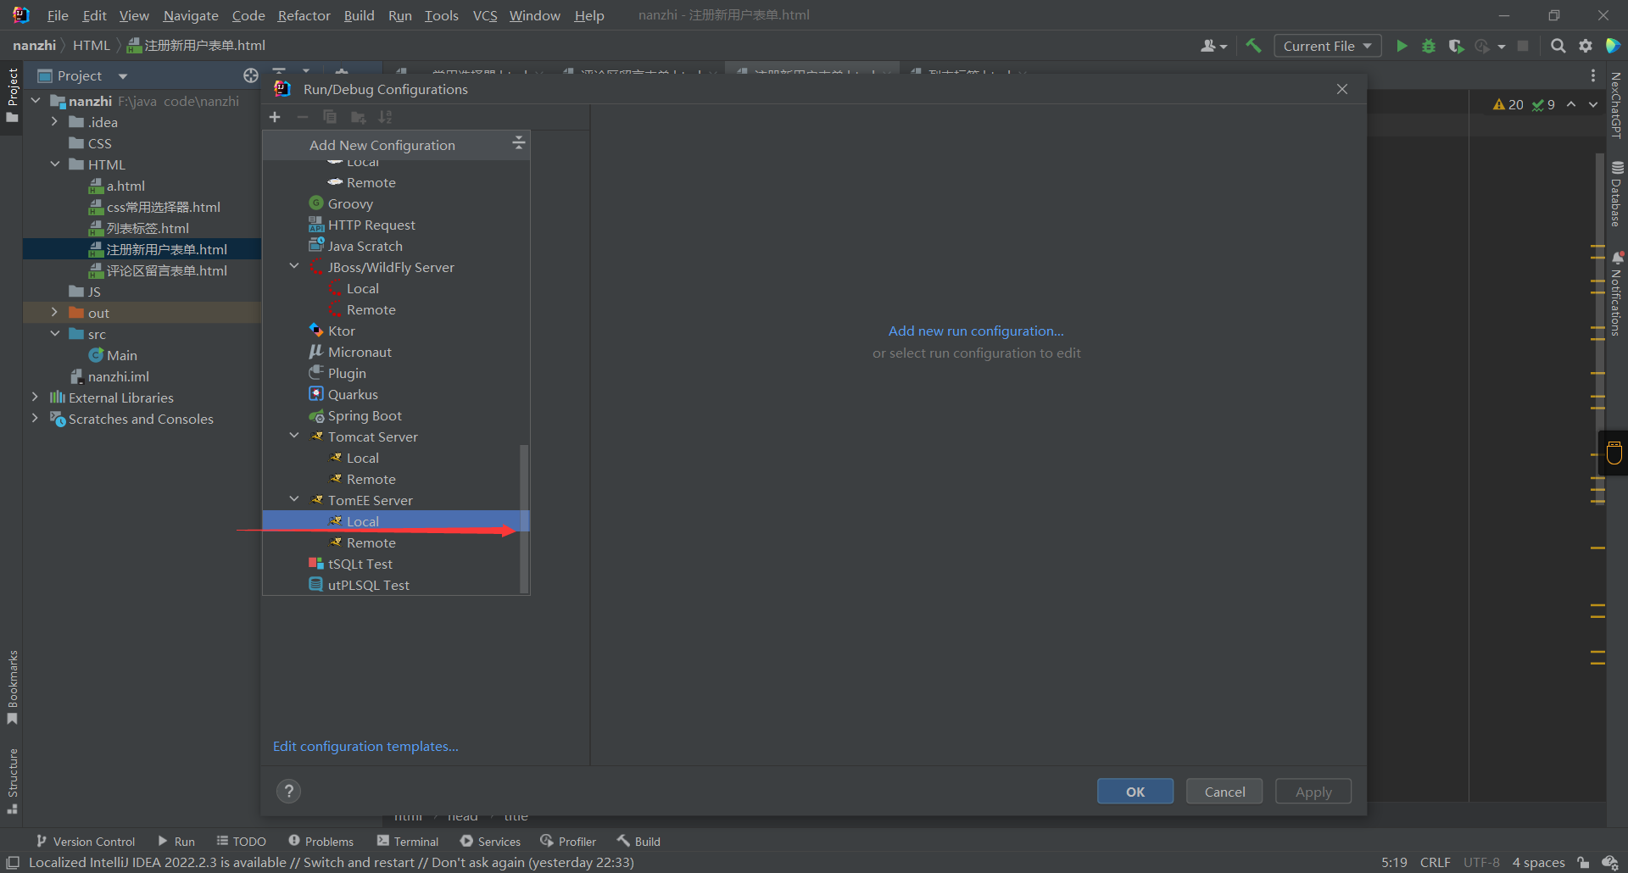The height and width of the screenshot is (873, 1628).
Task: Click the green Run icon in toolbar
Action: coord(1402,46)
